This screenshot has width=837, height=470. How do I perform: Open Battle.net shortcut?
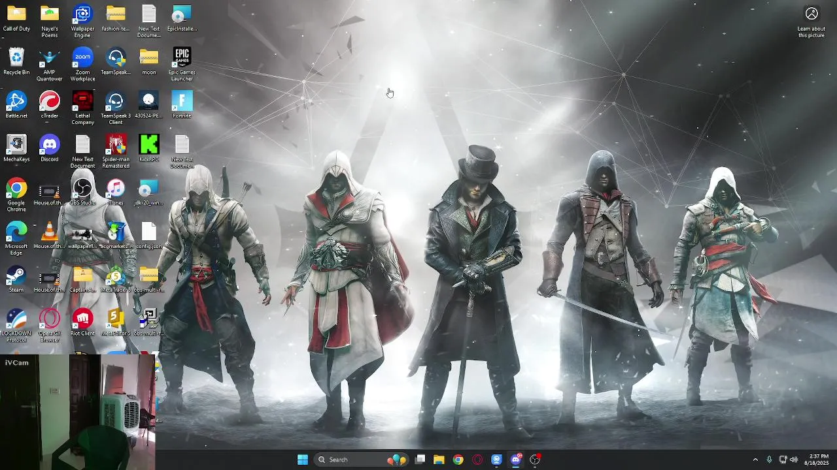coord(16,105)
